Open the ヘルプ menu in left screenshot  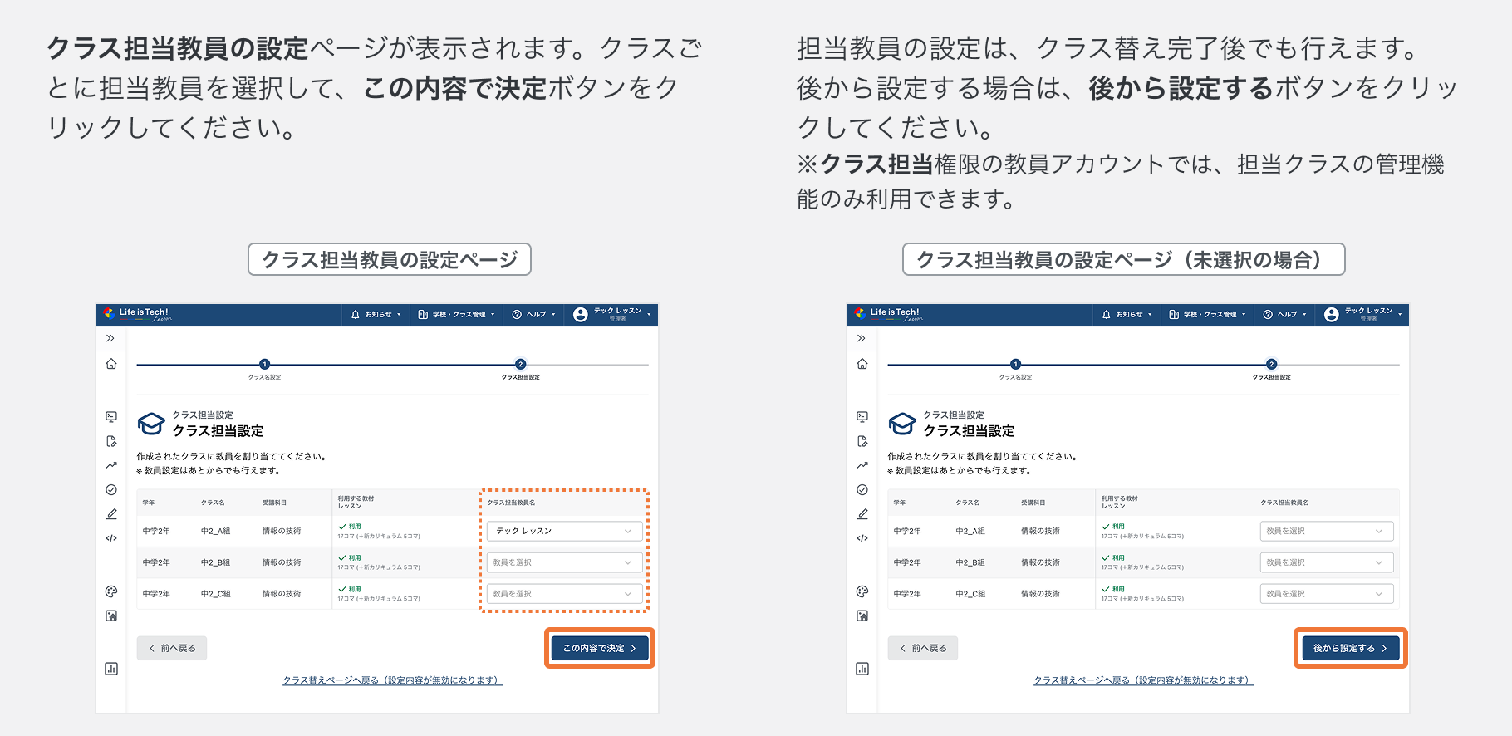click(x=534, y=315)
